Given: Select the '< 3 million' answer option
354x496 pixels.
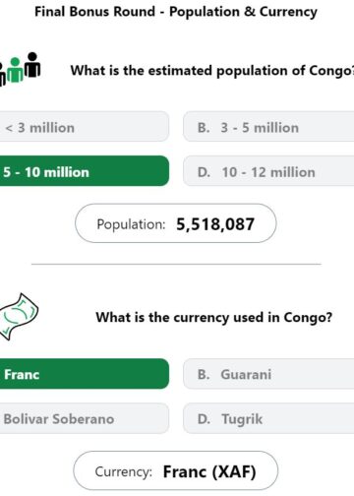Looking at the screenshot, I should (x=85, y=127).
